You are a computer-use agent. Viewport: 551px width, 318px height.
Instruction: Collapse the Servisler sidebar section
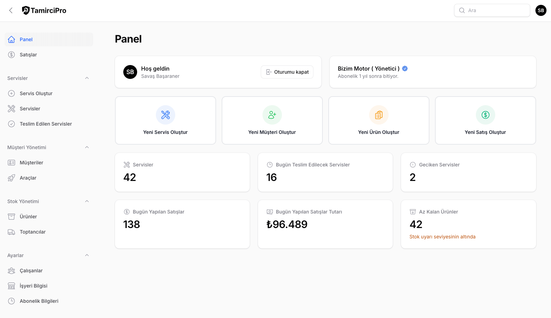pyautogui.click(x=87, y=78)
